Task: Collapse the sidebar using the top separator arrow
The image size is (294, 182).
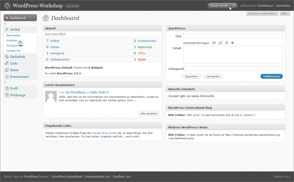Action: (5, 24)
